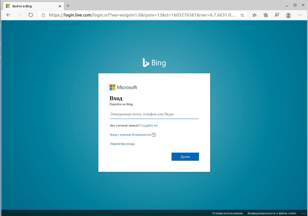Click the lock icon in address bar

pyautogui.click(x=43, y=15)
